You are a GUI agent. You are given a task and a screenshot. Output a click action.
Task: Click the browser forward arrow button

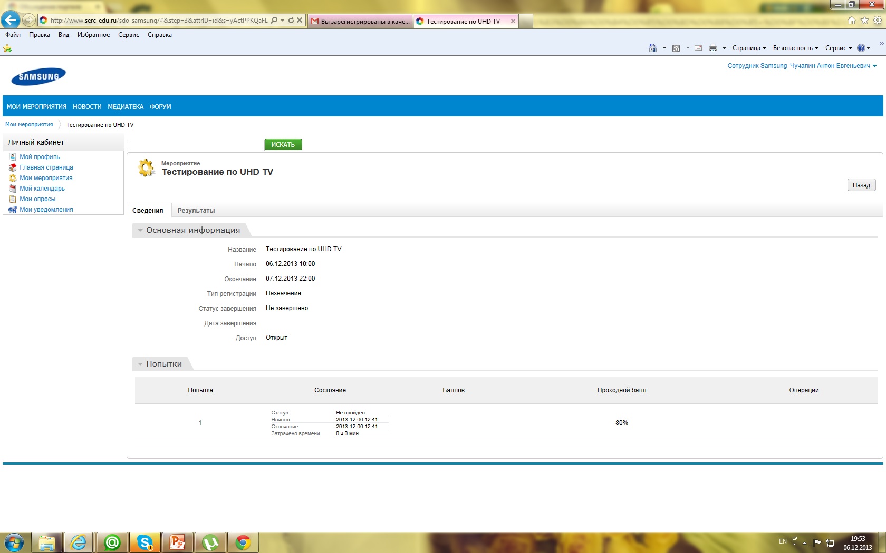(x=29, y=21)
